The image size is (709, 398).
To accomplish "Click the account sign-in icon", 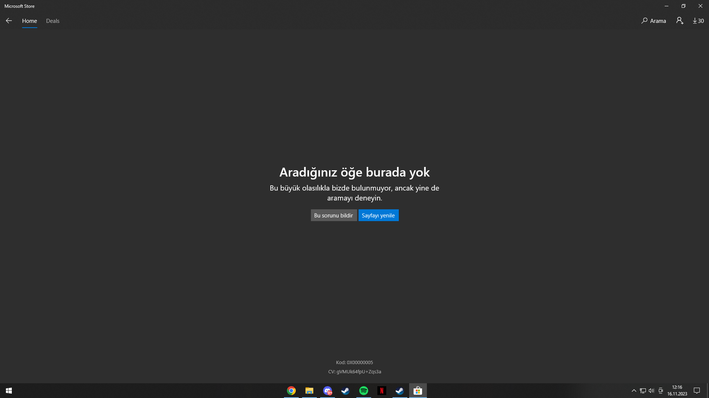I will click(x=680, y=21).
